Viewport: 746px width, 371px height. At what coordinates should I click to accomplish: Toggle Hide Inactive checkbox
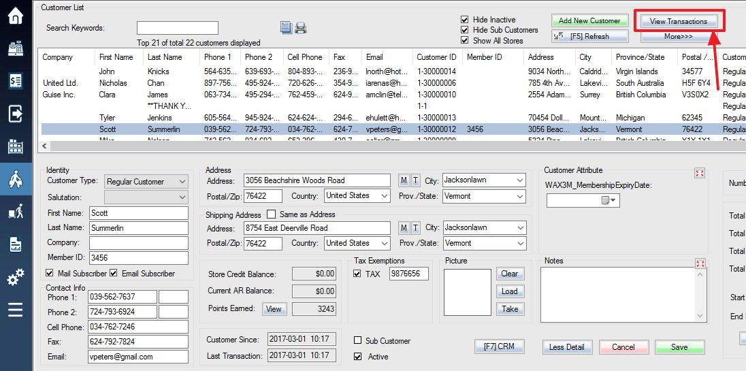point(465,20)
